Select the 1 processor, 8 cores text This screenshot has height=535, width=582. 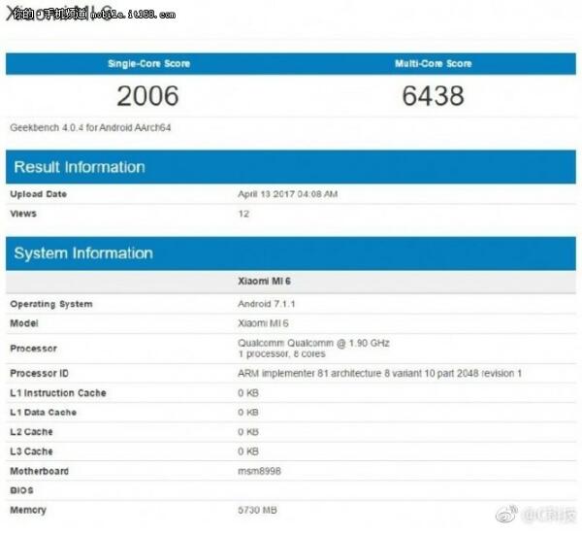point(281,354)
